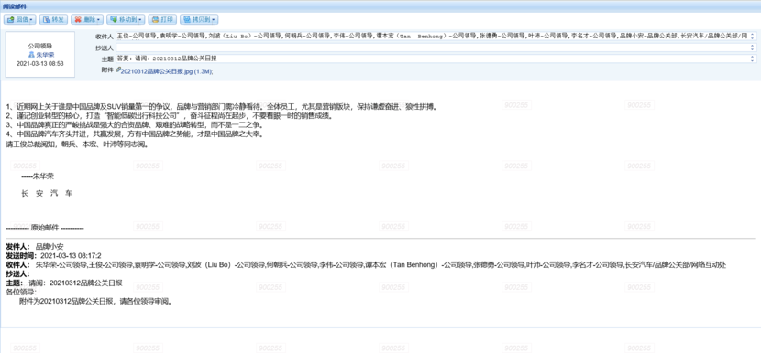Expand the 回信 reply dropdown arrow

tap(32, 20)
